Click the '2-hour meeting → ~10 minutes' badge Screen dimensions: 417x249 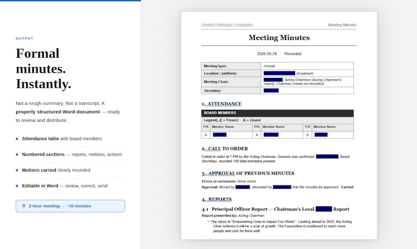[x=70, y=206]
